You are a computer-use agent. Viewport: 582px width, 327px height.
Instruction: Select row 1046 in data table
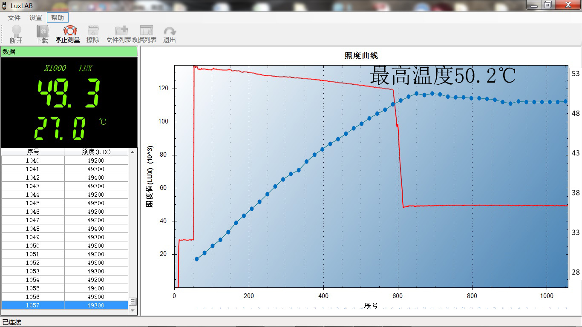65,212
